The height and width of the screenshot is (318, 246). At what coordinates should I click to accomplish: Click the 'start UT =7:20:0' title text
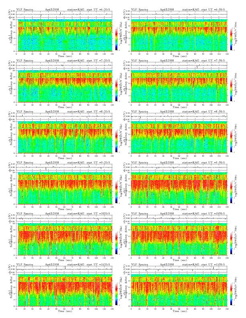click(98, 61)
